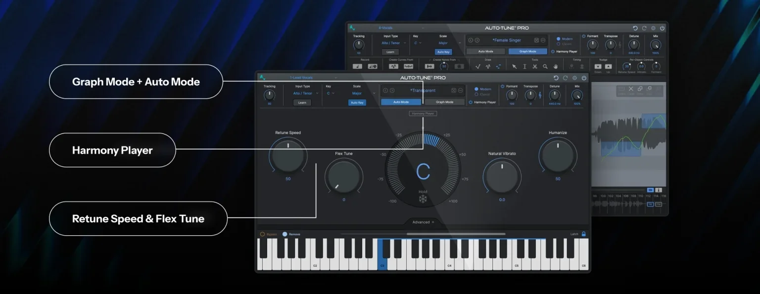Select Modern radio button in the front window
This screenshot has width=760, height=294.
[x=476, y=89]
